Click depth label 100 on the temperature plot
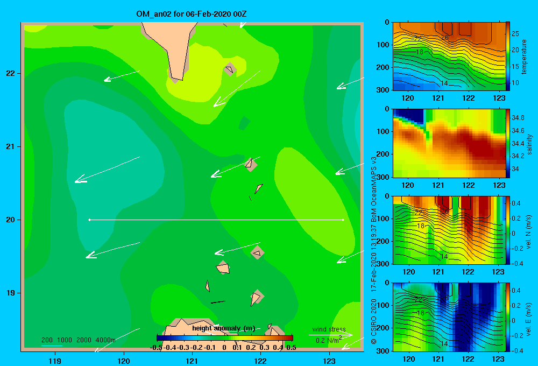Image resolution: width=538 pixels, height=366 pixels. (x=383, y=45)
